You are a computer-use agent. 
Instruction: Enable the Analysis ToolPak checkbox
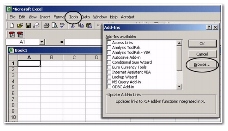109,47
